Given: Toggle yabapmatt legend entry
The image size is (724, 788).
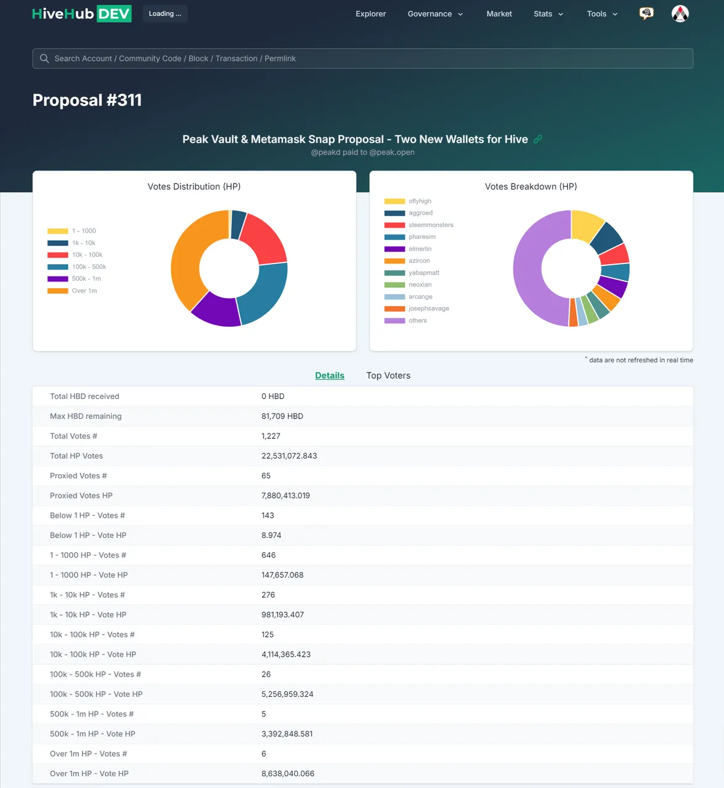Looking at the screenshot, I should (412, 273).
